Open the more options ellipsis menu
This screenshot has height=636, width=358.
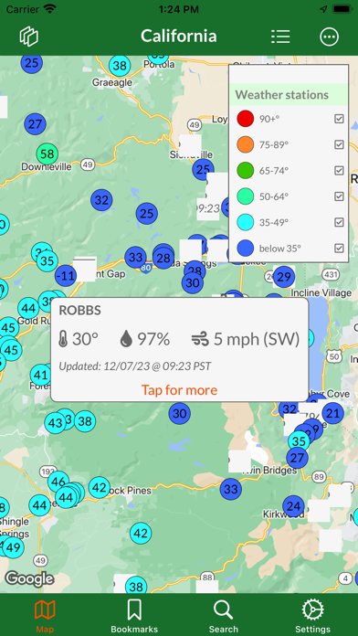coord(329,37)
